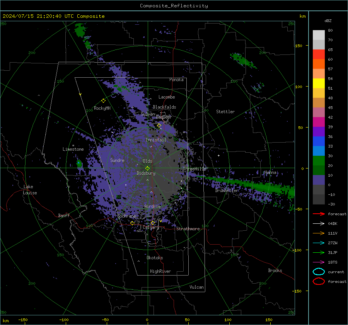Click the cyan current ellipse icon
Screen dimensions: 348x325
pyautogui.click(x=319, y=272)
